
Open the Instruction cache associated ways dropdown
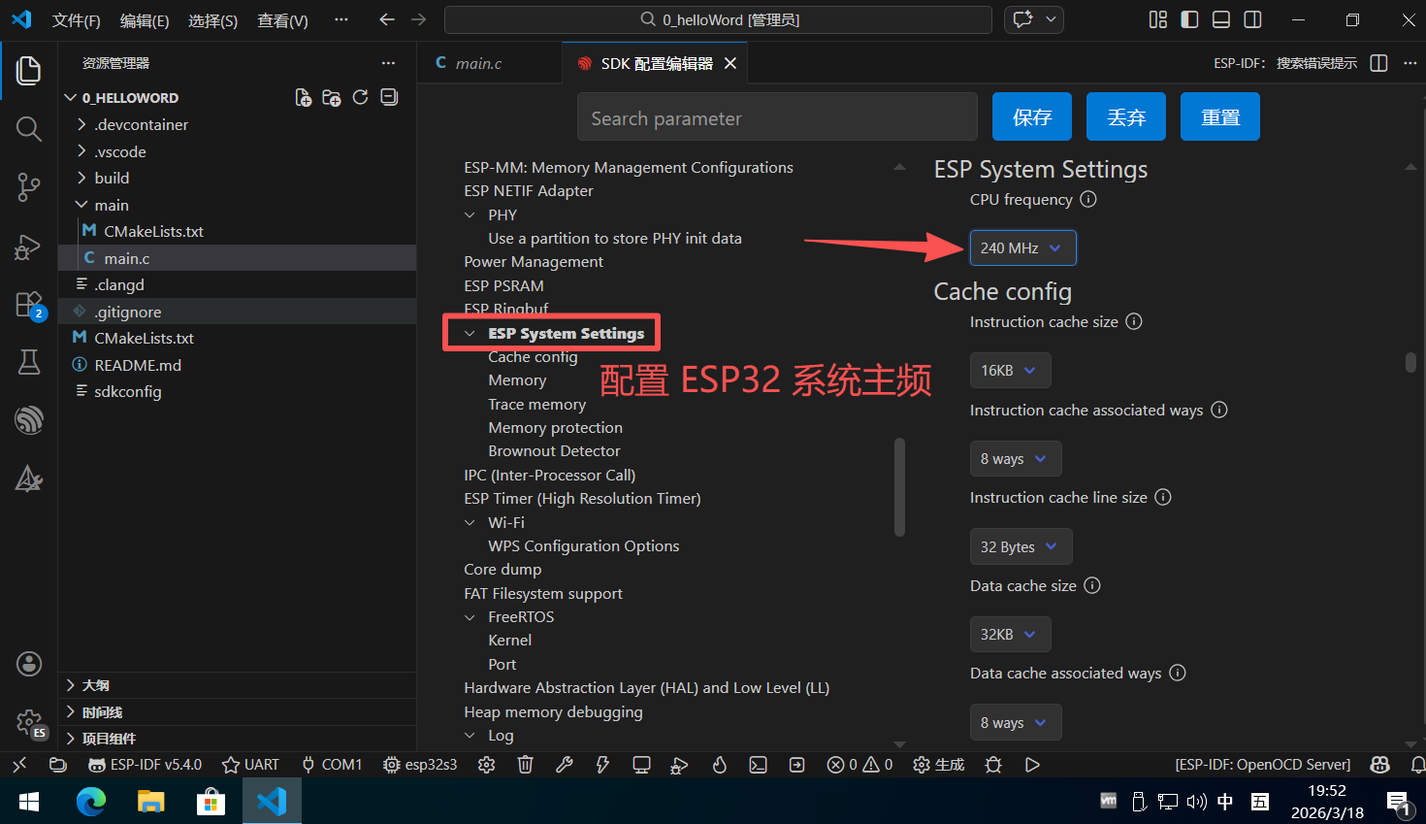pos(1016,458)
